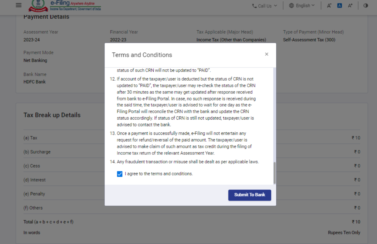Decrease font size with the A- icon

tap(329, 6)
